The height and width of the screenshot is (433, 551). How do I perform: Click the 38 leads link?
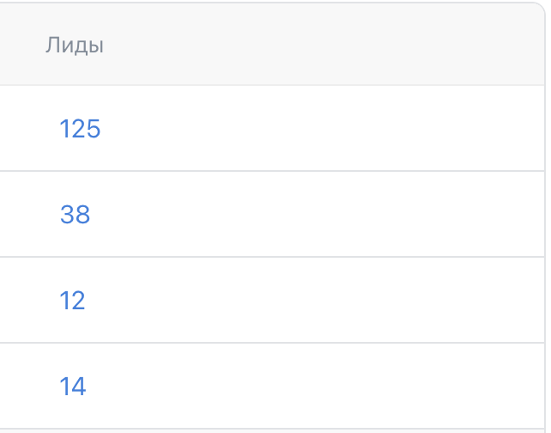pyautogui.click(x=75, y=215)
